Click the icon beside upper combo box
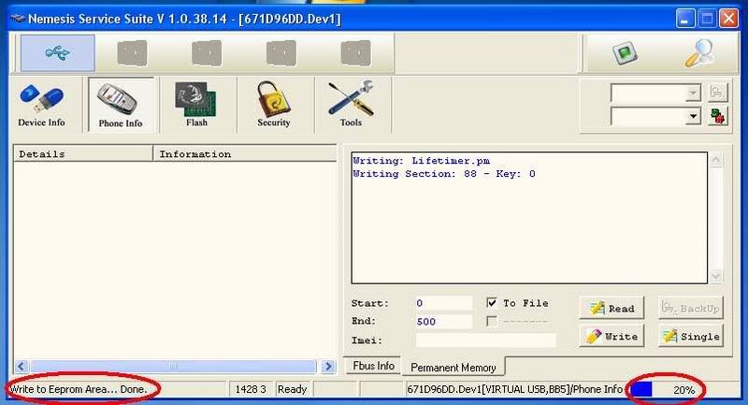 (x=718, y=92)
